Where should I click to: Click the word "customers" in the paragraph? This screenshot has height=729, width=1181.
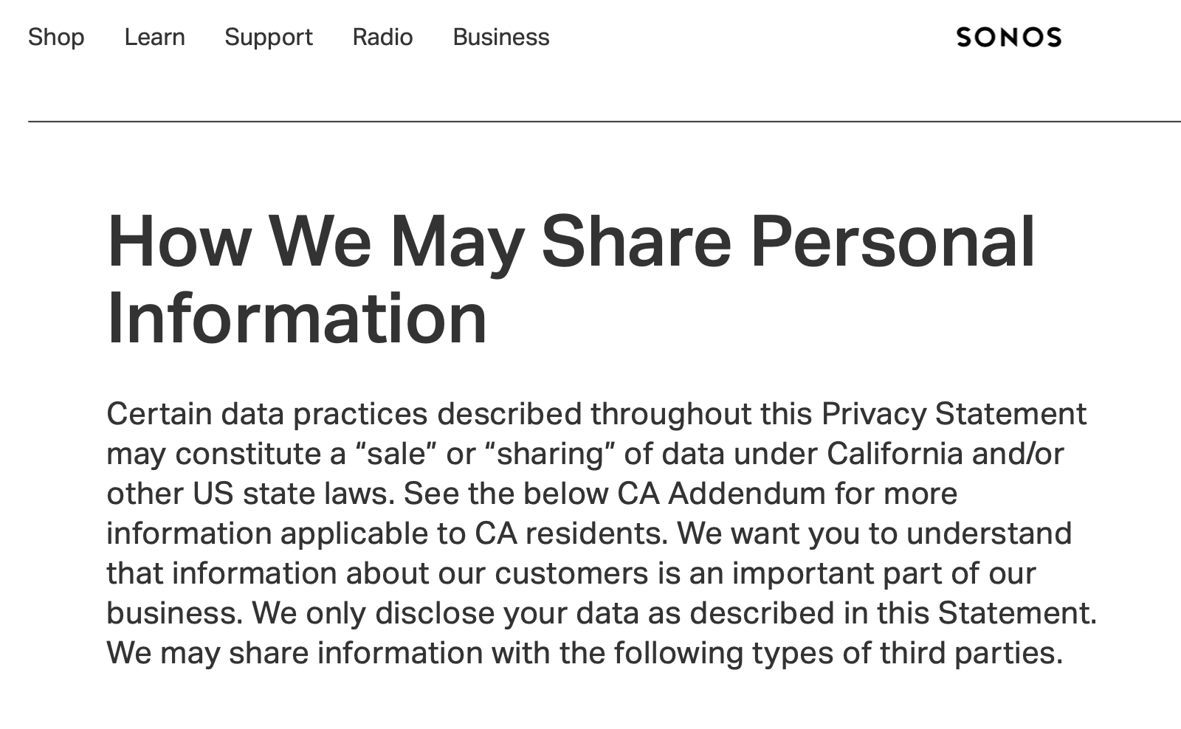(571, 573)
